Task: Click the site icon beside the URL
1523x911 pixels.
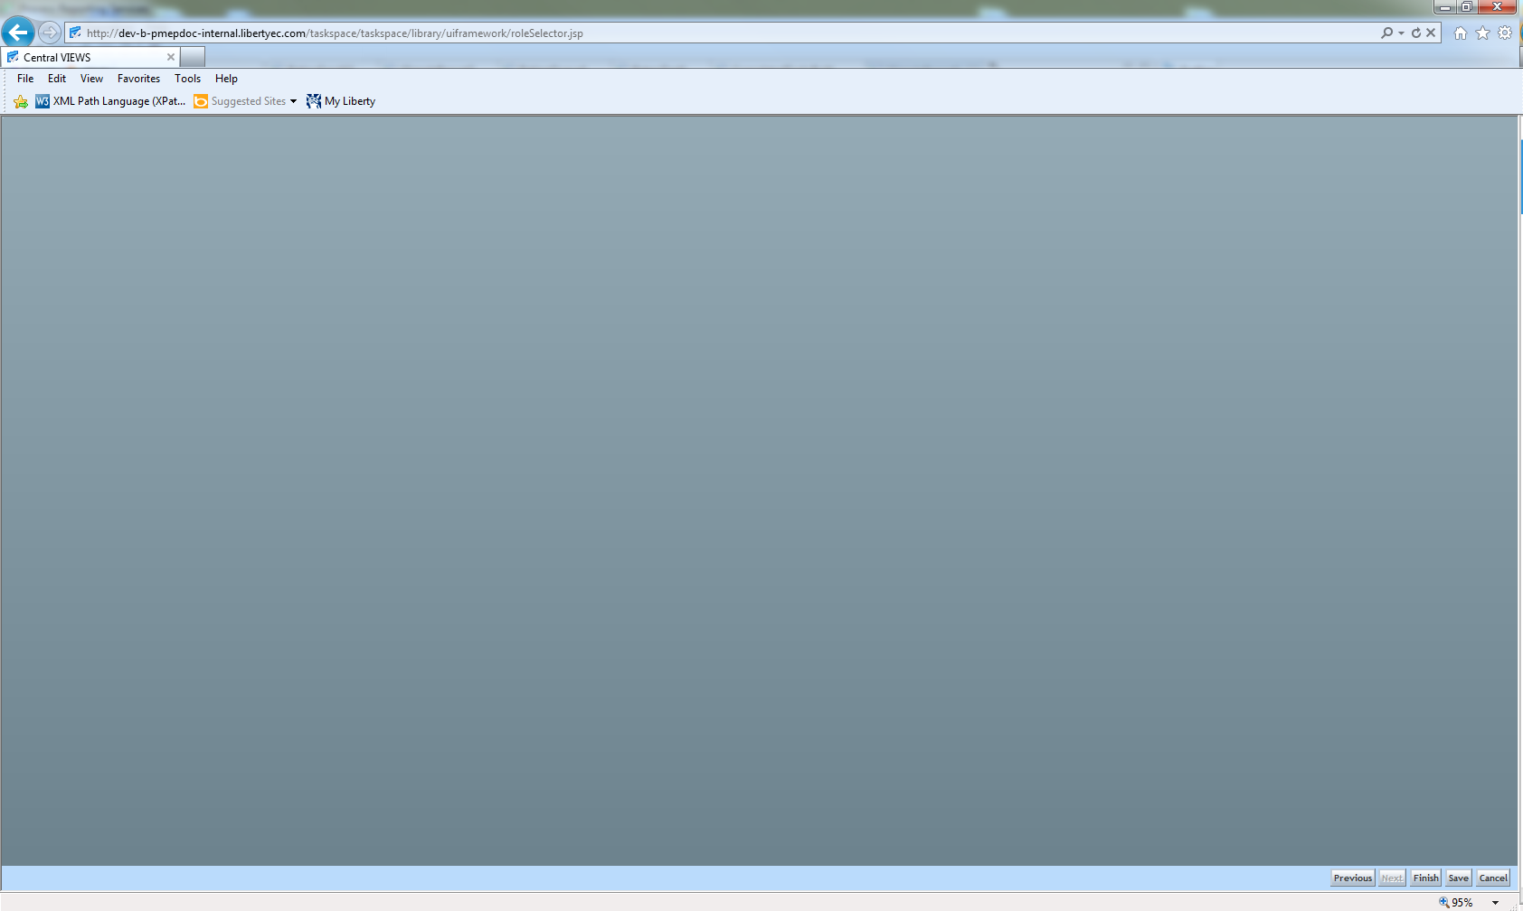Action: point(76,33)
